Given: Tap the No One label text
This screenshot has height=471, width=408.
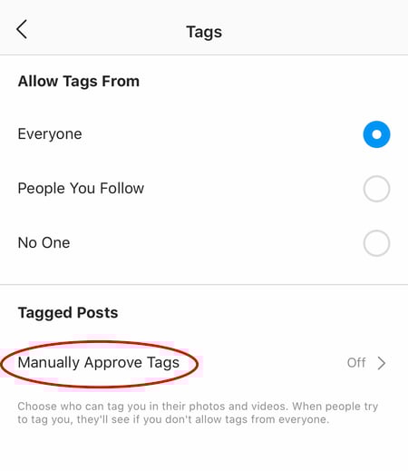Looking at the screenshot, I should (x=44, y=242).
